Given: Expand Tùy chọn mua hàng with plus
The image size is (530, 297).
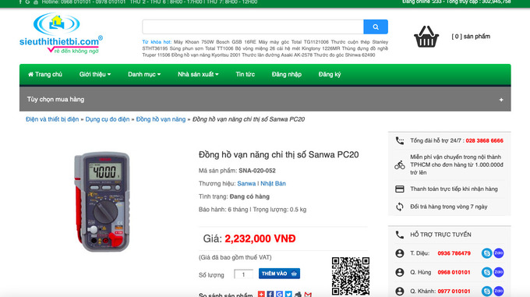Looking at the screenshot, I should point(501,100).
